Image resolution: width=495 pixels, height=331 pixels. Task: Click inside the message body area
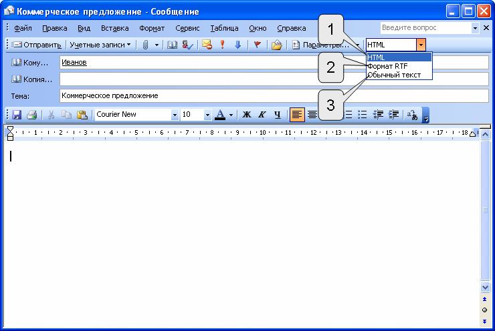pyautogui.click(x=241, y=233)
